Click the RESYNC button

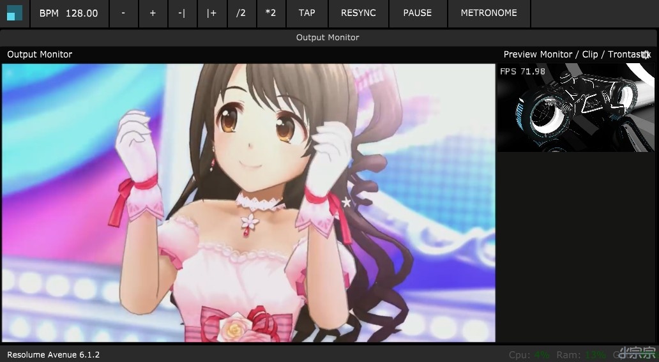tap(358, 13)
